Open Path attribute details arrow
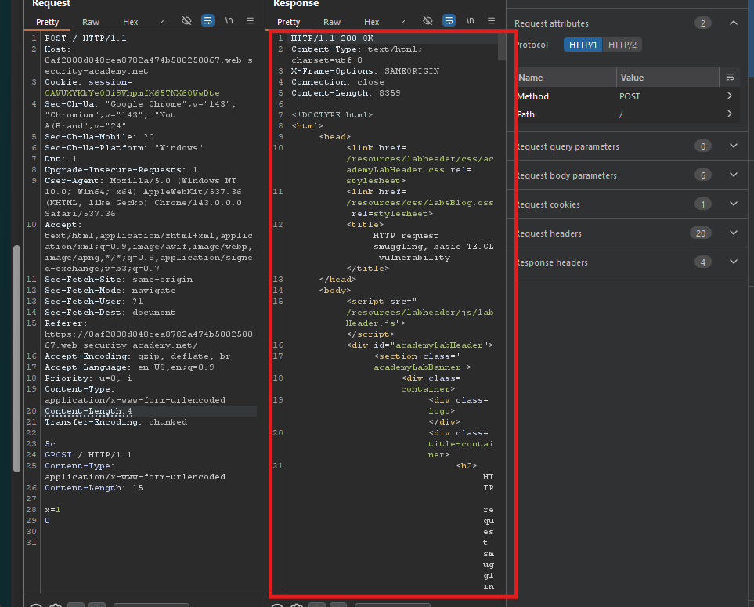 pos(730,114)
